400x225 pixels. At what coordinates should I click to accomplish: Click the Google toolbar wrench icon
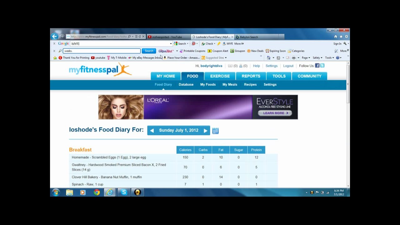(x=345, y=44)
